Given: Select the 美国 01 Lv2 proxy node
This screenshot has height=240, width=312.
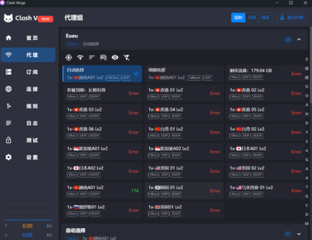Looking at the screenshot, I should 184,171.
